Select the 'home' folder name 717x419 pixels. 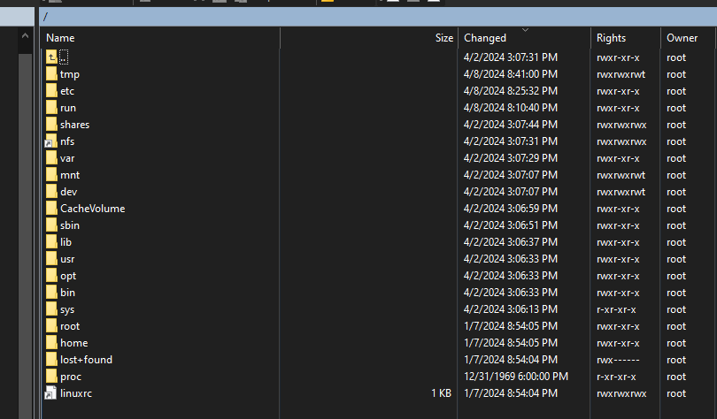[x=74, y=343]
